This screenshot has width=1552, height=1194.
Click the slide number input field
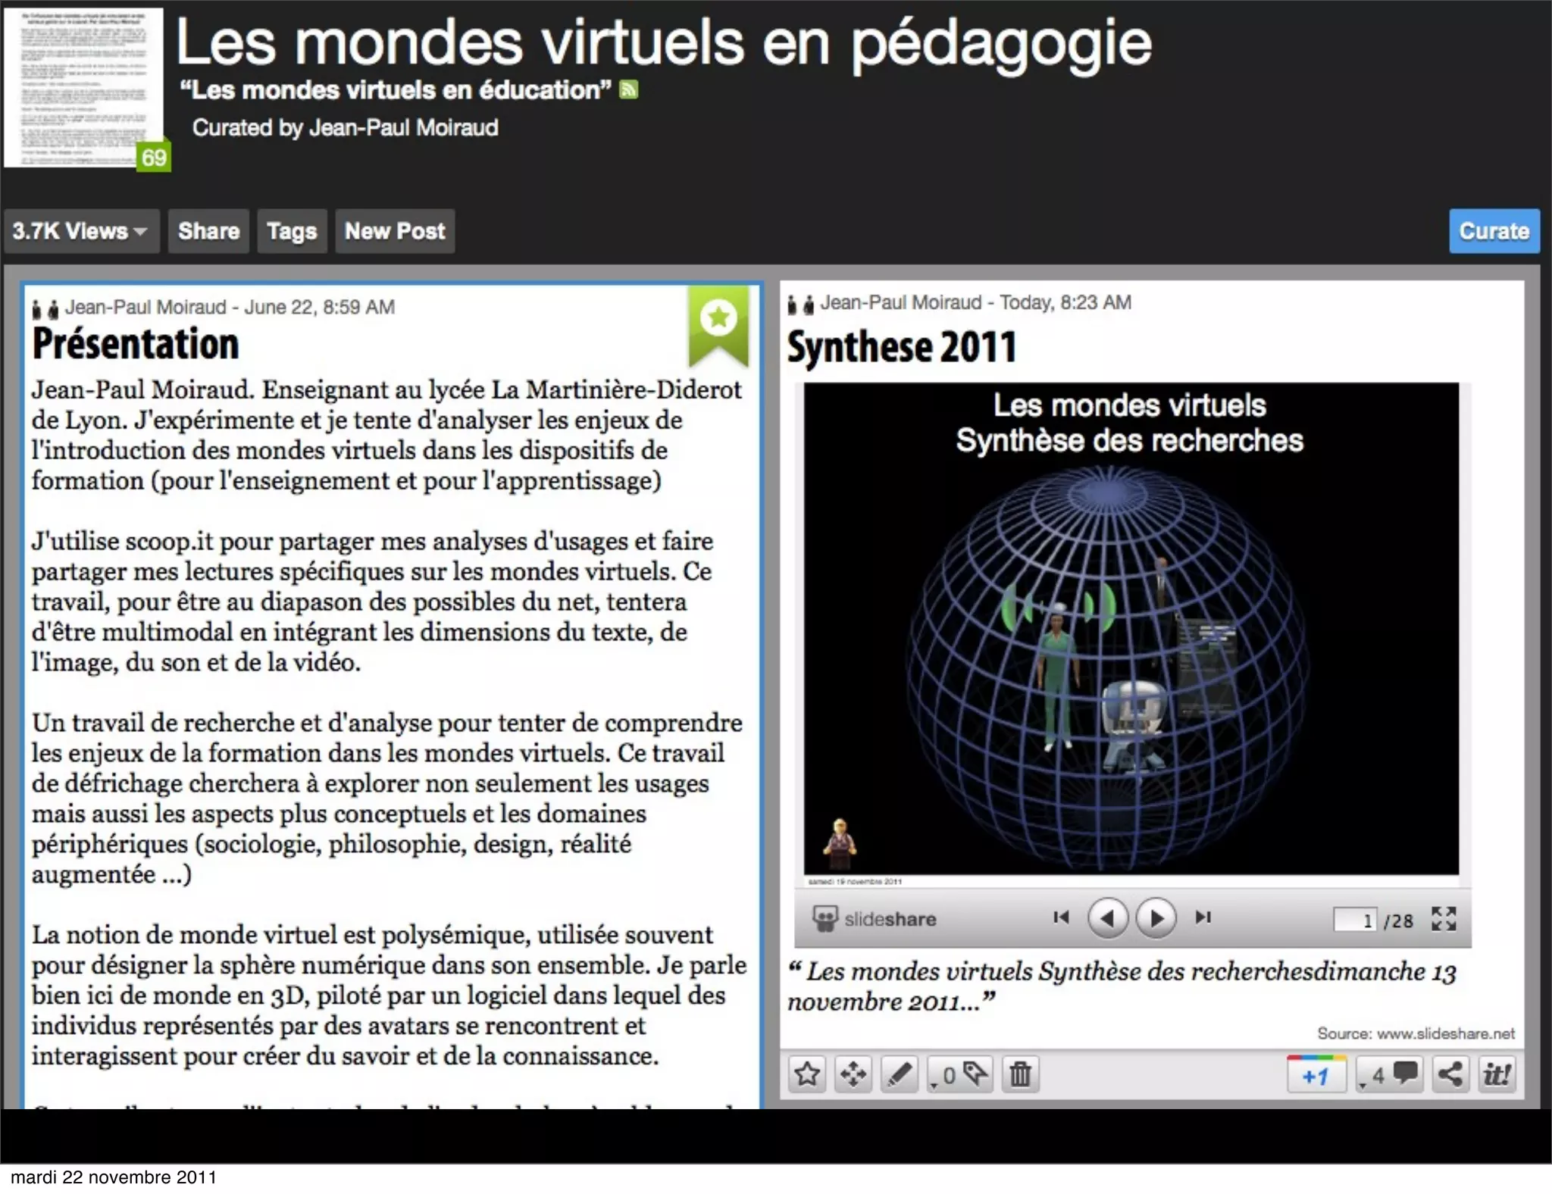coord(1355,920)
